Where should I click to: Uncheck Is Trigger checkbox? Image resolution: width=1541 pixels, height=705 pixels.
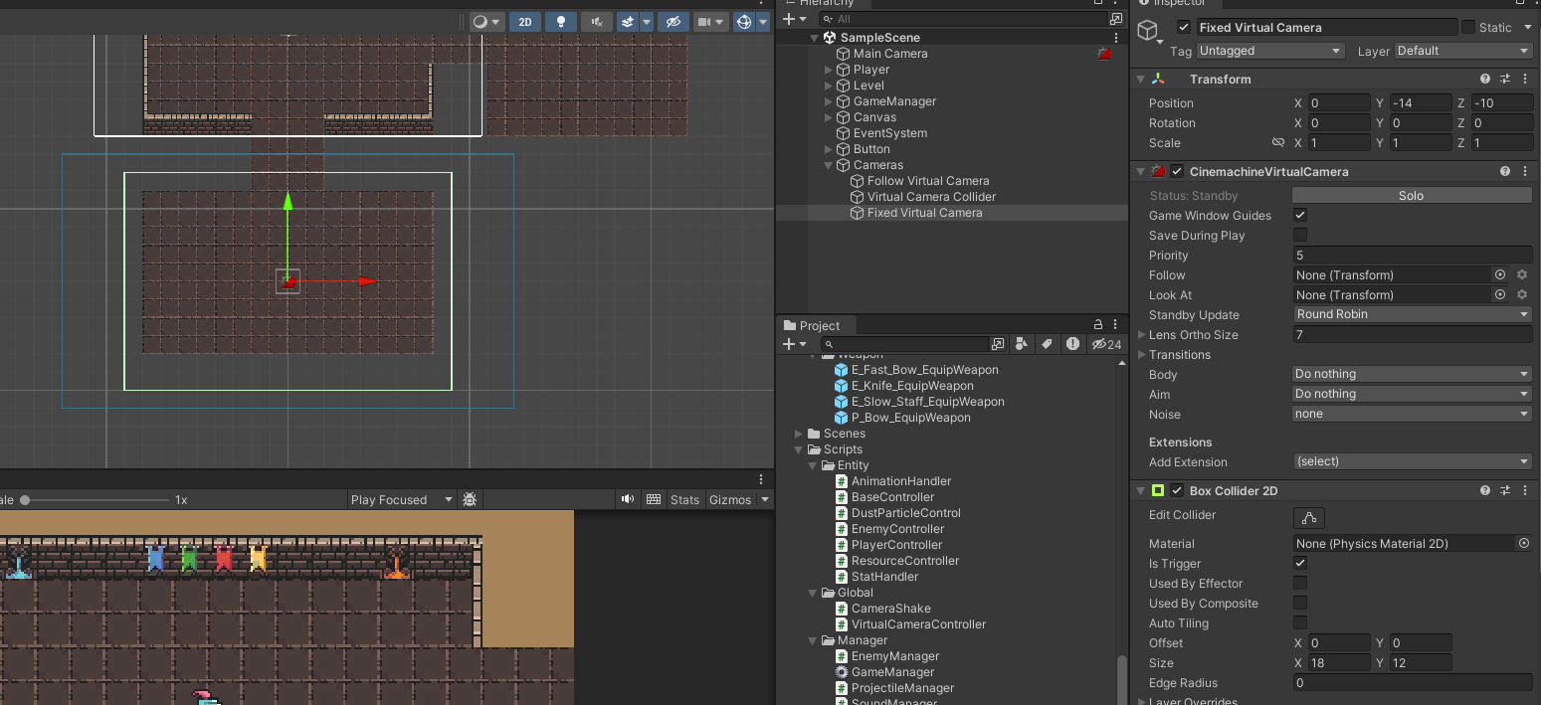click(x=1299, y=563)
